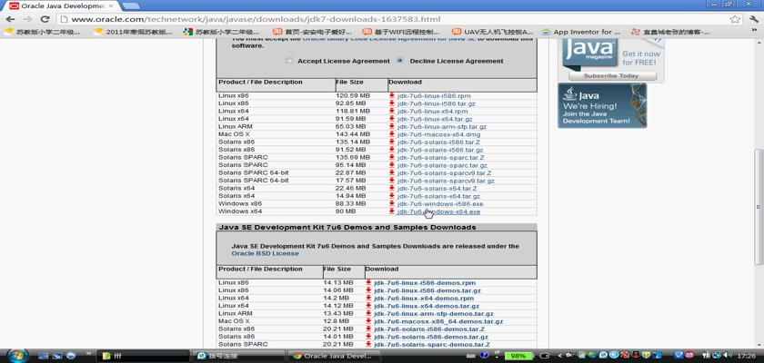Viewport: 764px width, 363px height.
Task: Download jdk-7u6-linux-x64.tar.gz
Action: pos(435,119)
